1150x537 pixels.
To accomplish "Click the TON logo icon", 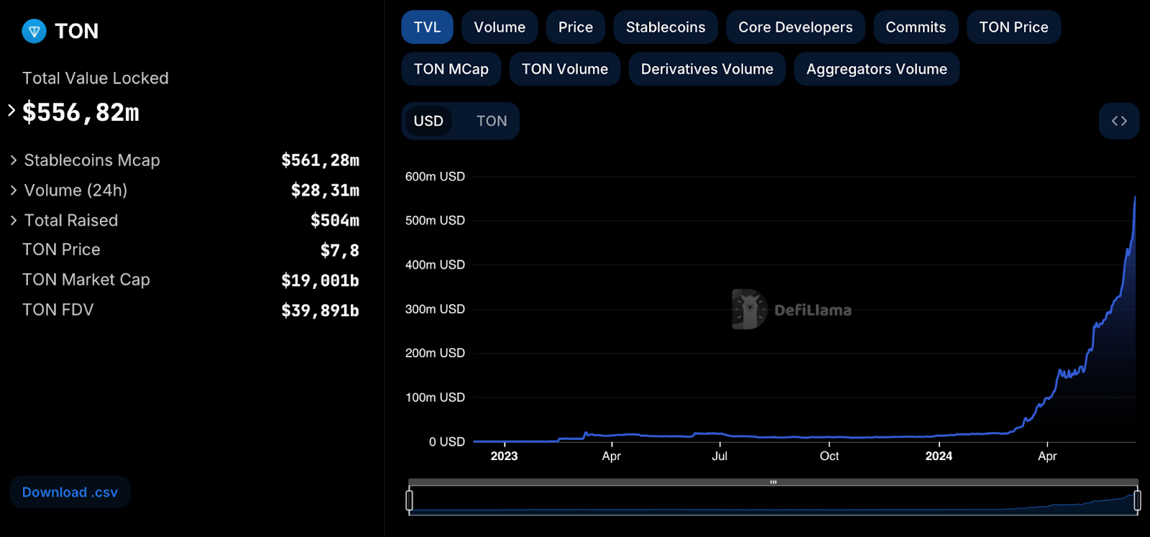I will click(x=34, y=31).
